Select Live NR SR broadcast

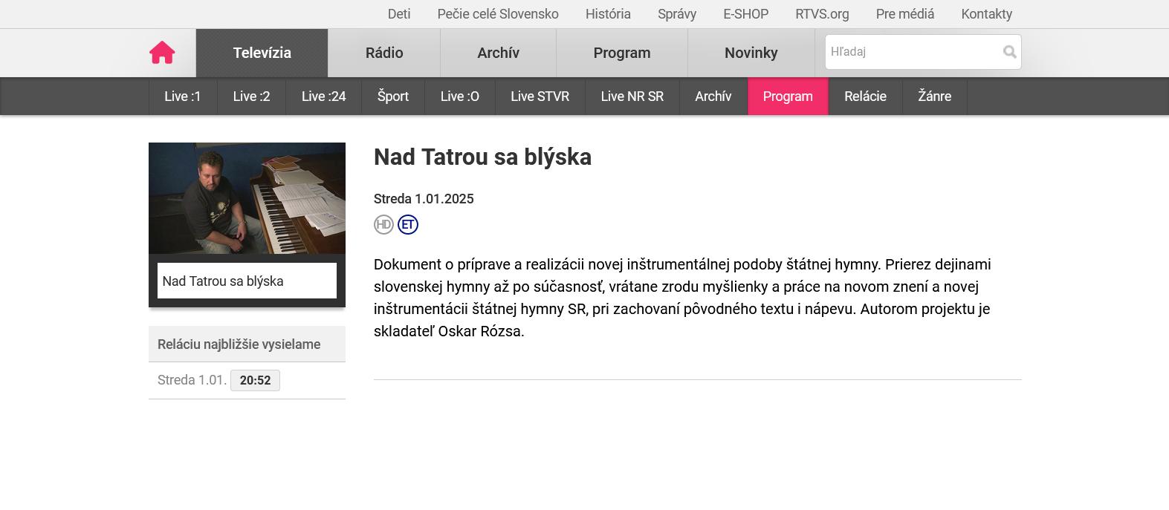coord(632,97)
